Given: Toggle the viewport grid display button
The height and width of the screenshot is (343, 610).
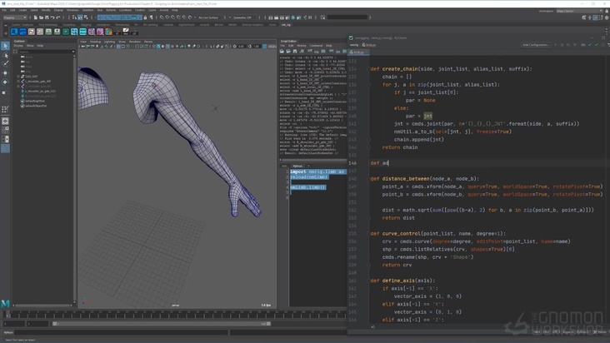Looking at the screenshot, I should [117, 47].
